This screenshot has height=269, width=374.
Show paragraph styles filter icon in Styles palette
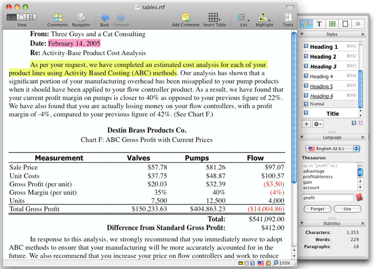(354, 123)
